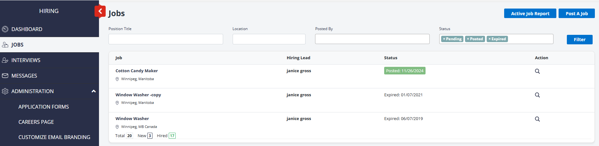Click magnifier icon for Window Washer -copy
This screenshot has width=599, height=146.
(x=537, y=95)
